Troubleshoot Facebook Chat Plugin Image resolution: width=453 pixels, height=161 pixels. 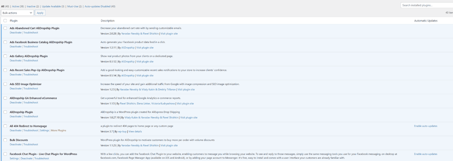[41, 159]
